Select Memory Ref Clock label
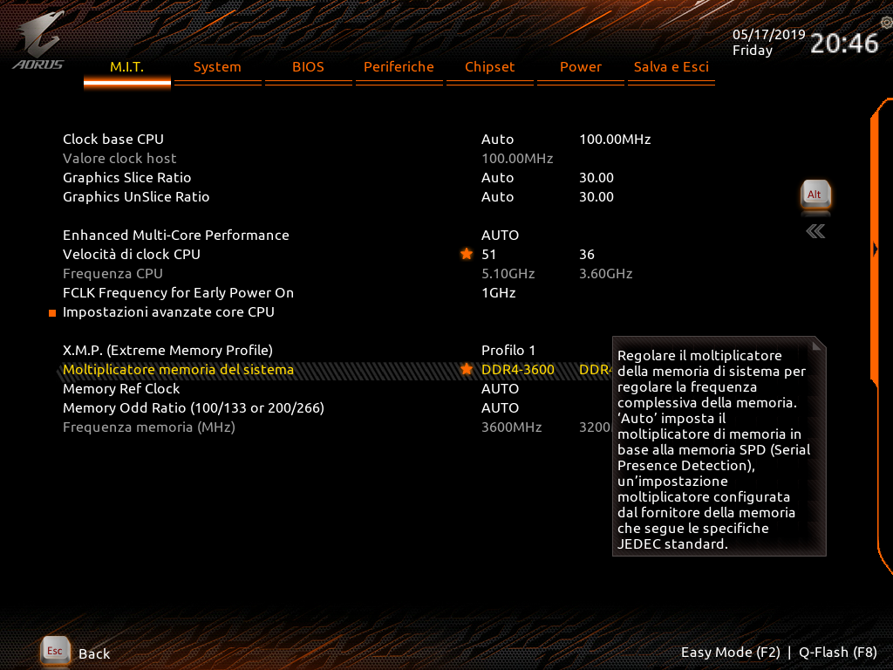893x670 pixels. click(121, 389)
